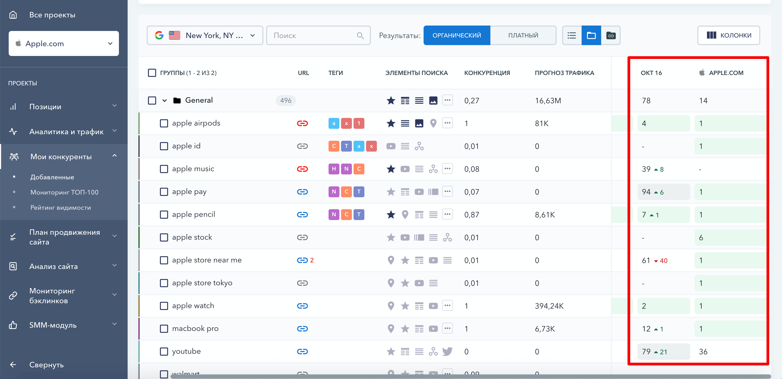
Task: Click the list view icon
Action: (572, 36)
